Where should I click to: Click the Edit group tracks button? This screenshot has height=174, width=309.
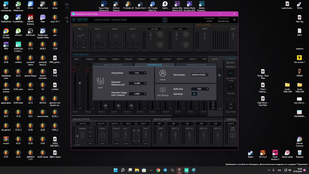231,104
